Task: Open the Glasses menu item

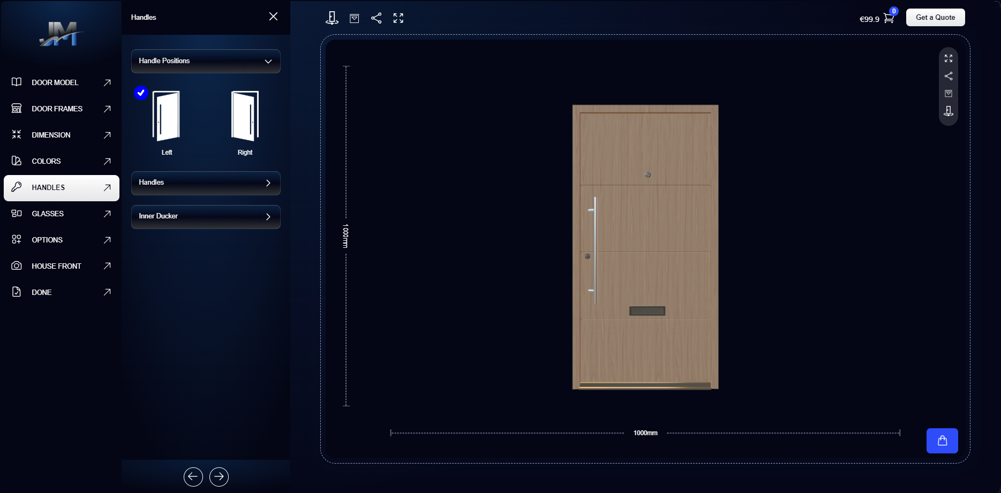Action: click(x=61, y=214)
